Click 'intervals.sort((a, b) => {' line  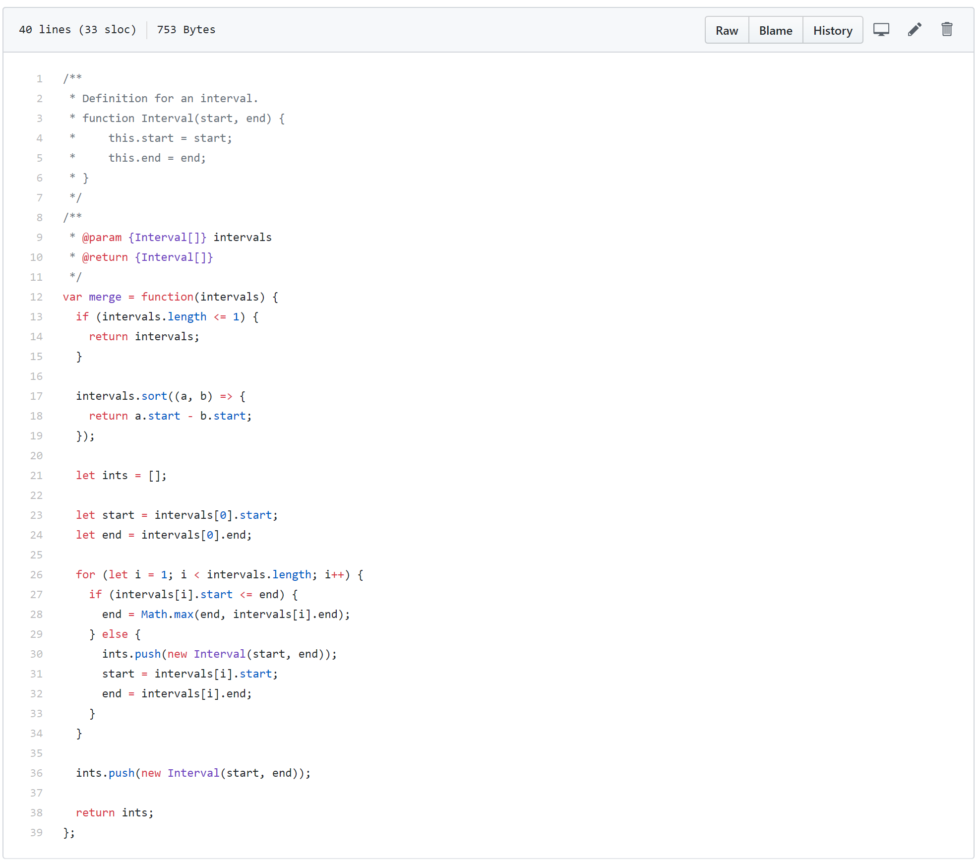(160, 396)
